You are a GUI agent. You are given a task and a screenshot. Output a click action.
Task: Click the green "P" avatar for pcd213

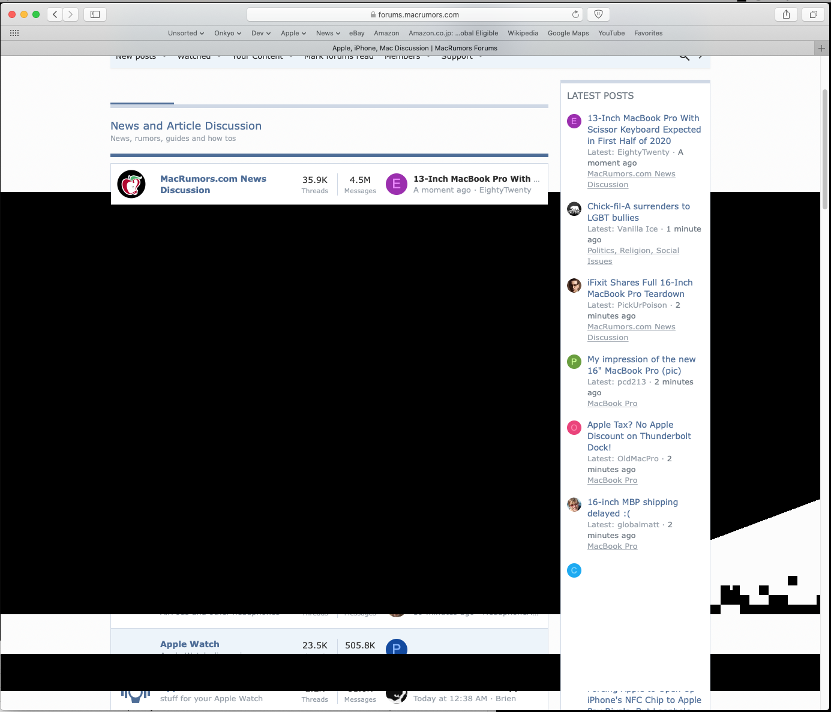click(x=574, y=362)
